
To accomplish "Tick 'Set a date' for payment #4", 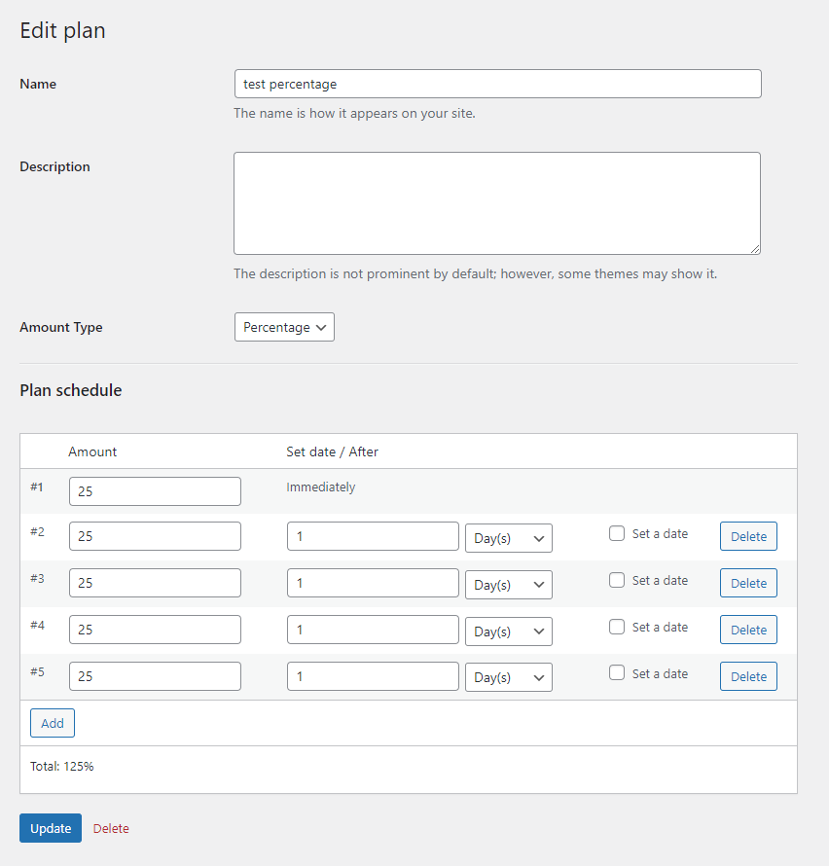I will click(616, 627).
